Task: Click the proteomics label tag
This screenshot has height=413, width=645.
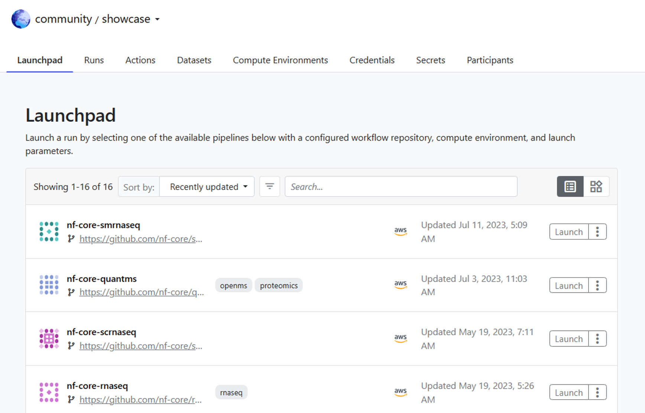Action: click(279, 285)
